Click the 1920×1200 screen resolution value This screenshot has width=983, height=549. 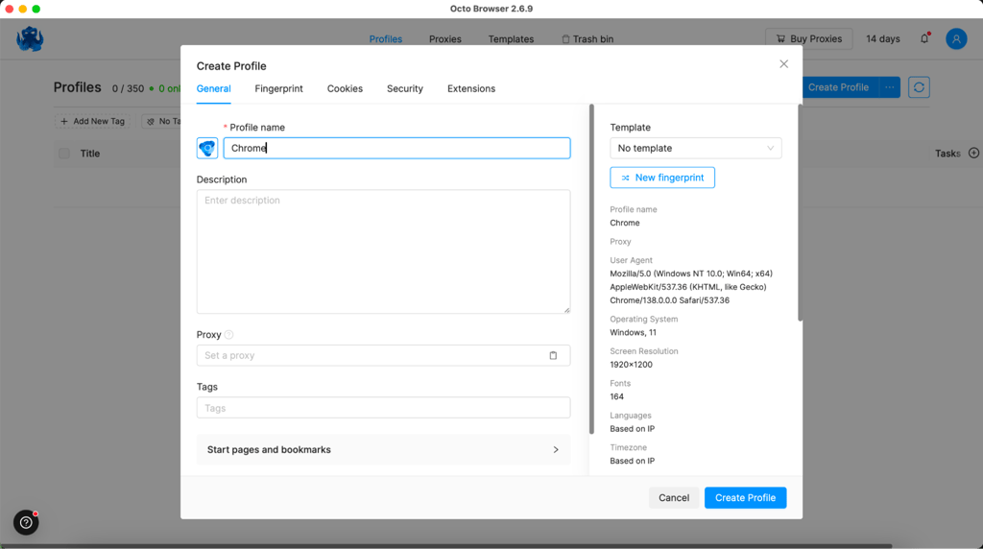pyautogui.click(x=631, y=364)
